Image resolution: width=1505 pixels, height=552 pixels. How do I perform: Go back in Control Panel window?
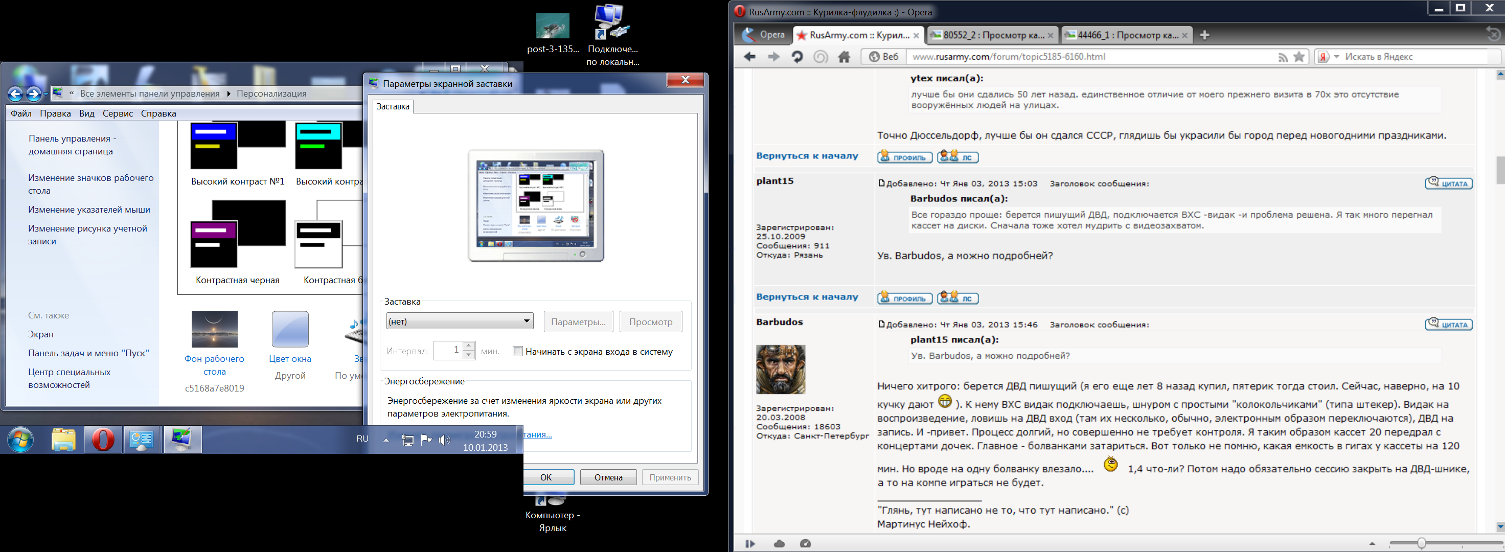coord(15,94)
